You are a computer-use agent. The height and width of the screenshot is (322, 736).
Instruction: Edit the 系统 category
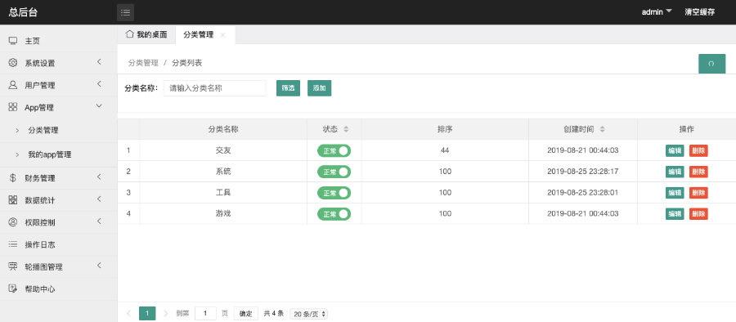pos(675,172)
